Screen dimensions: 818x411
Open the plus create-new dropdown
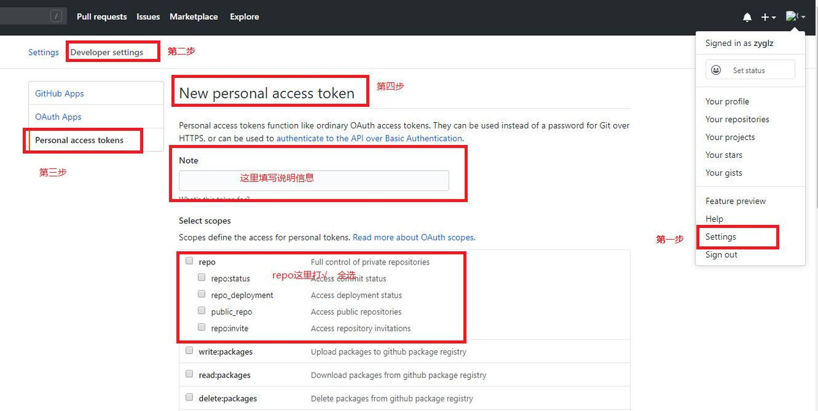[x=768, y=17]
